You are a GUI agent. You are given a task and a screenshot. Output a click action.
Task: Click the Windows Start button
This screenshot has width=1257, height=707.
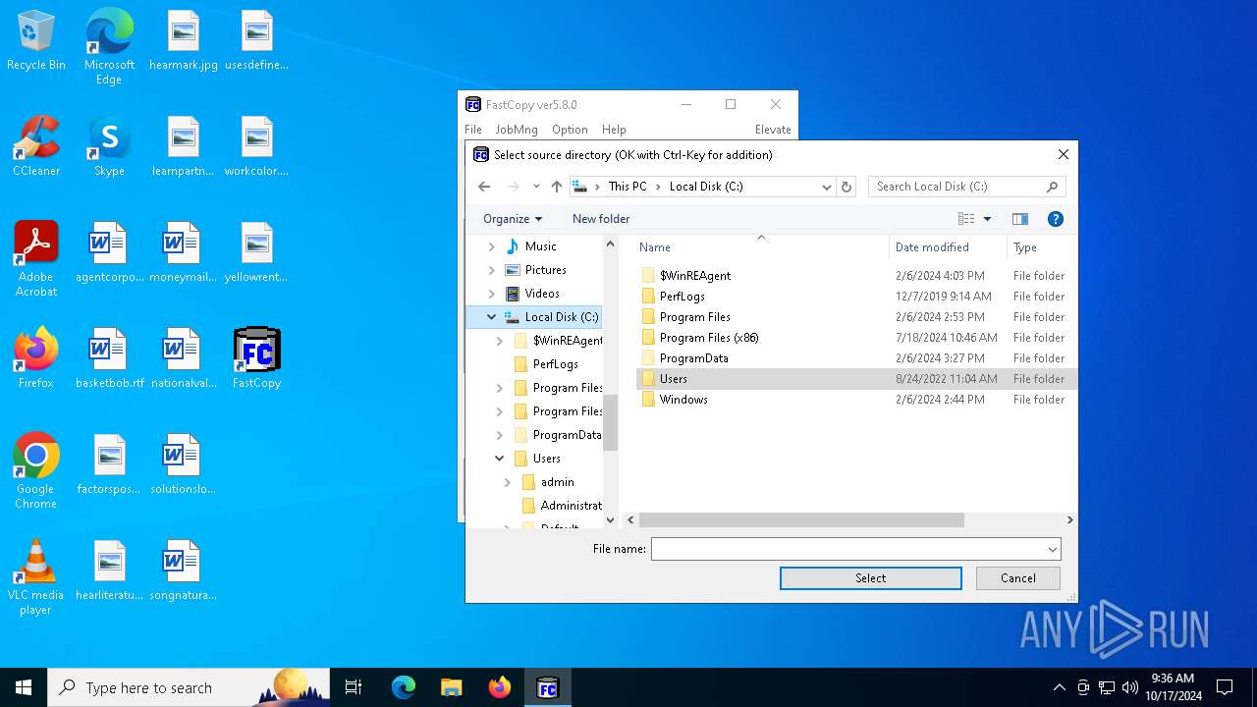click(24, 687)
